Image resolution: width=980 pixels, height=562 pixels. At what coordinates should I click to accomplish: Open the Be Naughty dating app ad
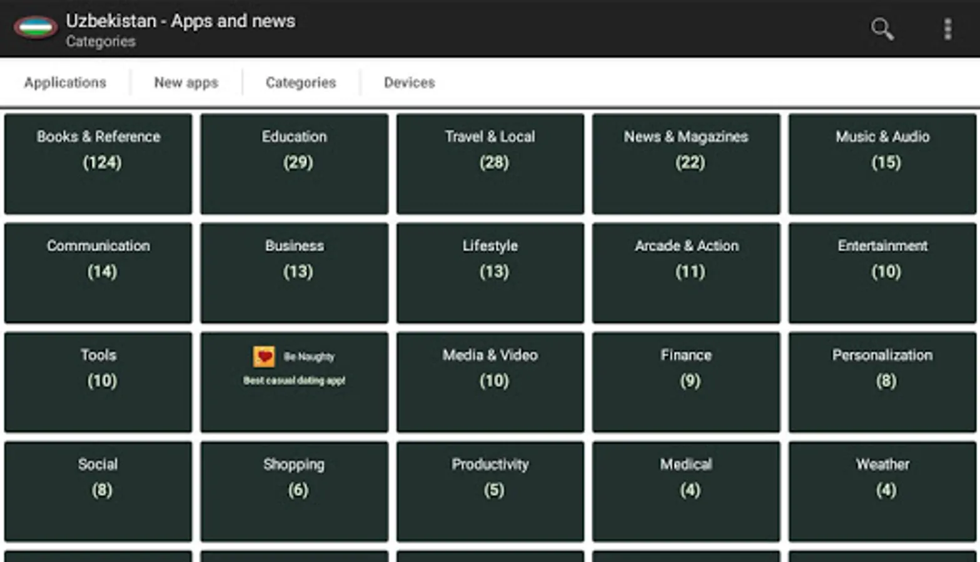[294, 382]
